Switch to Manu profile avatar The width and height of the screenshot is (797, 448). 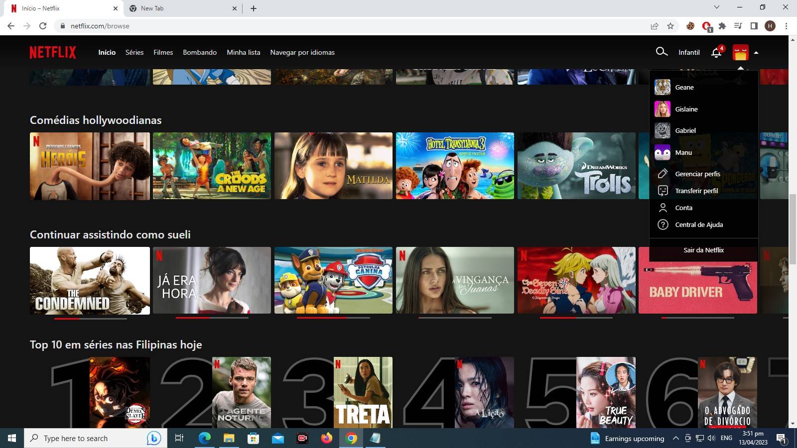coord(663,152)
